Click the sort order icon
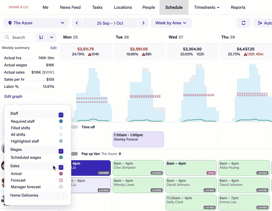This screenshot has width=272, height=211. tap(41, 37)
